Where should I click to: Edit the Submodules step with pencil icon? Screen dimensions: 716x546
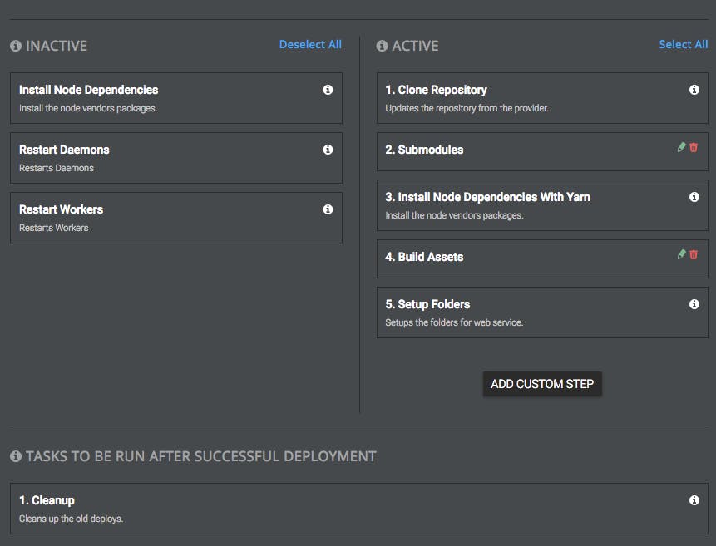pos(682,147)
